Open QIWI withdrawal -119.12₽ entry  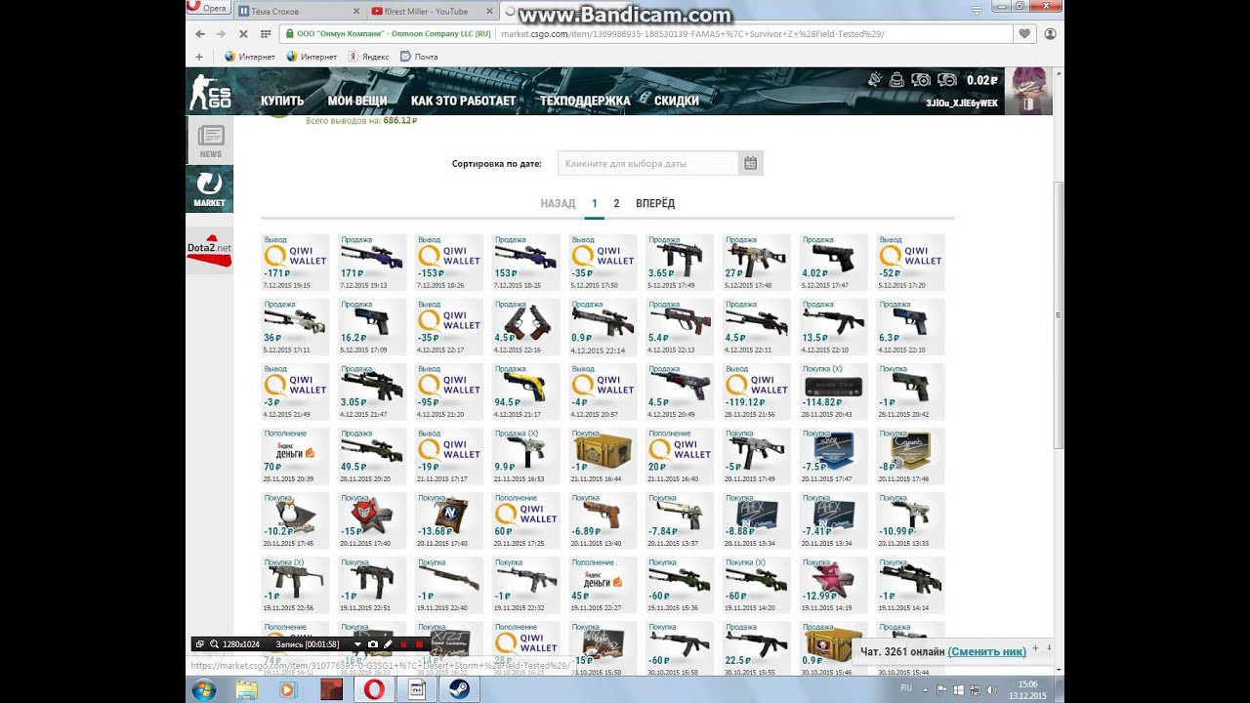pos(757,392)
